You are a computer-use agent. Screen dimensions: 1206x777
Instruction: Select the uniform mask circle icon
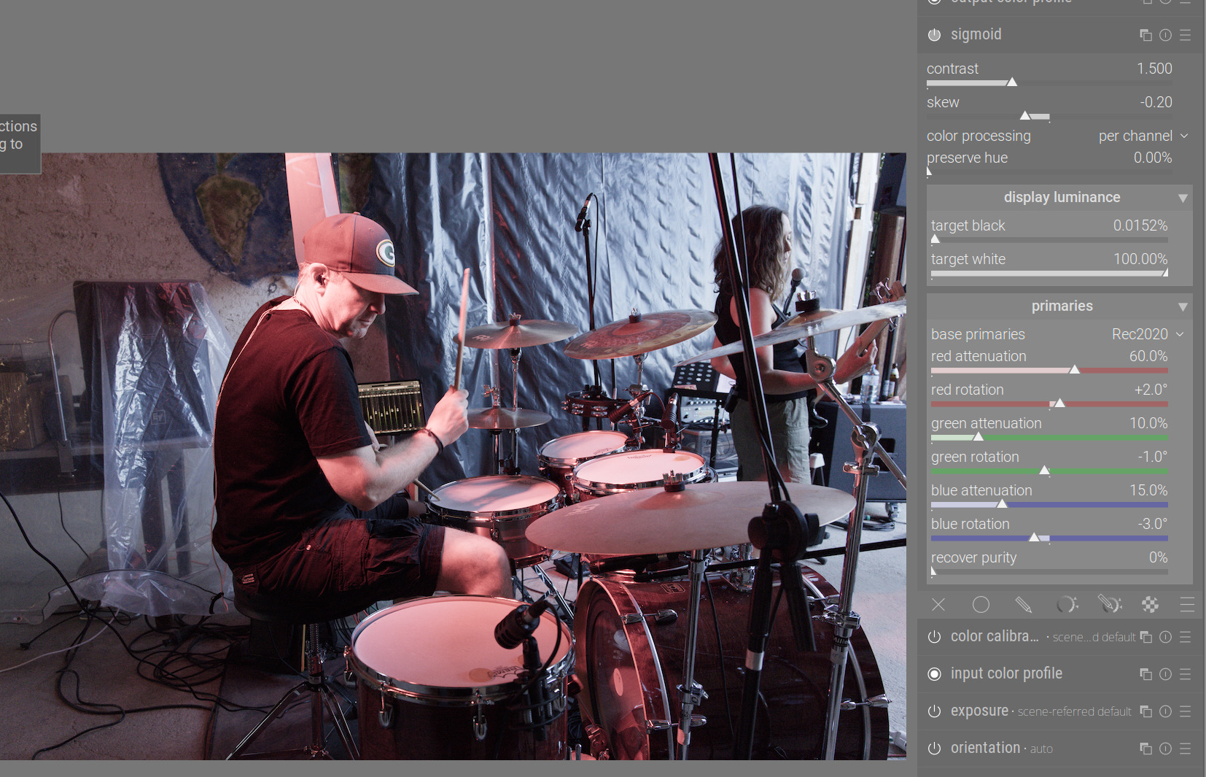[981, 605]
